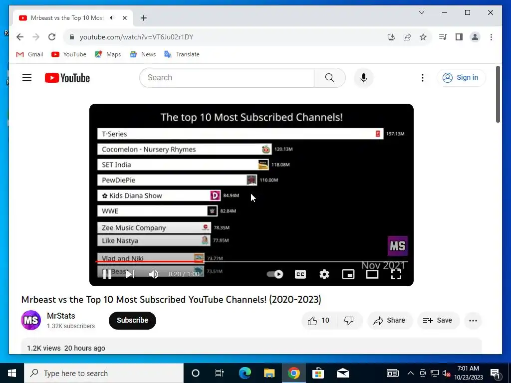
Task: Open the Translate bookmark
Action: tap(182, 54)
